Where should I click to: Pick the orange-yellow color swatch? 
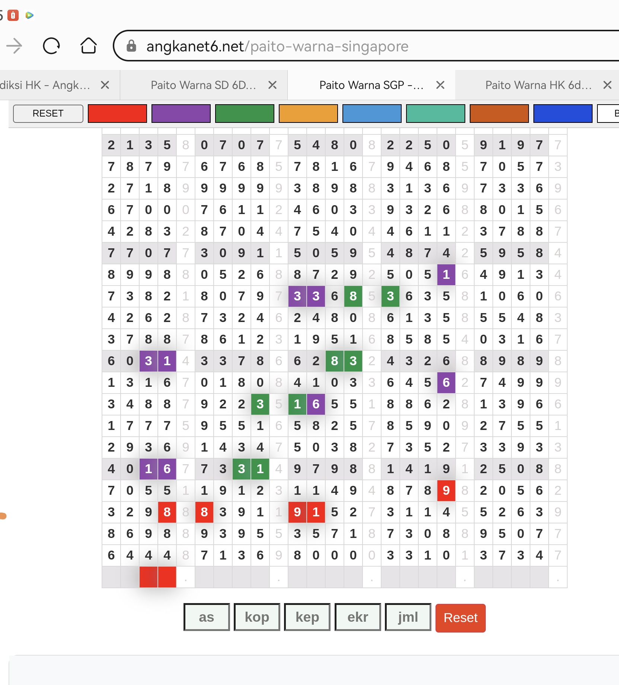308,114
